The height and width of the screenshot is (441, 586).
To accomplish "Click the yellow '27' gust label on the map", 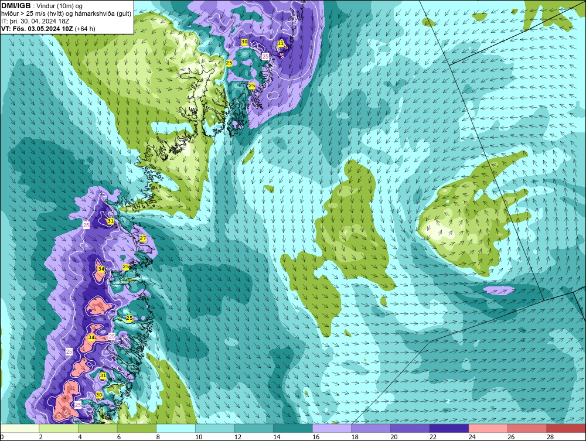I will tap(143, 238).
